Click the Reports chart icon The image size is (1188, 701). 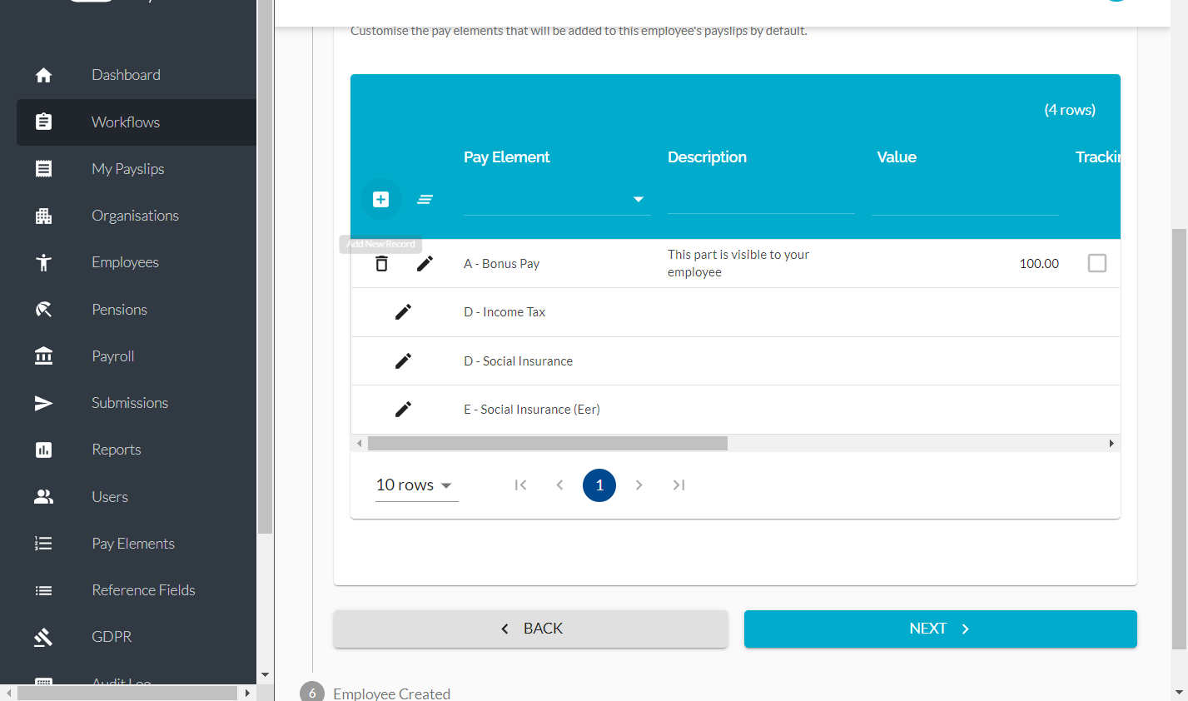click(44, 450)
